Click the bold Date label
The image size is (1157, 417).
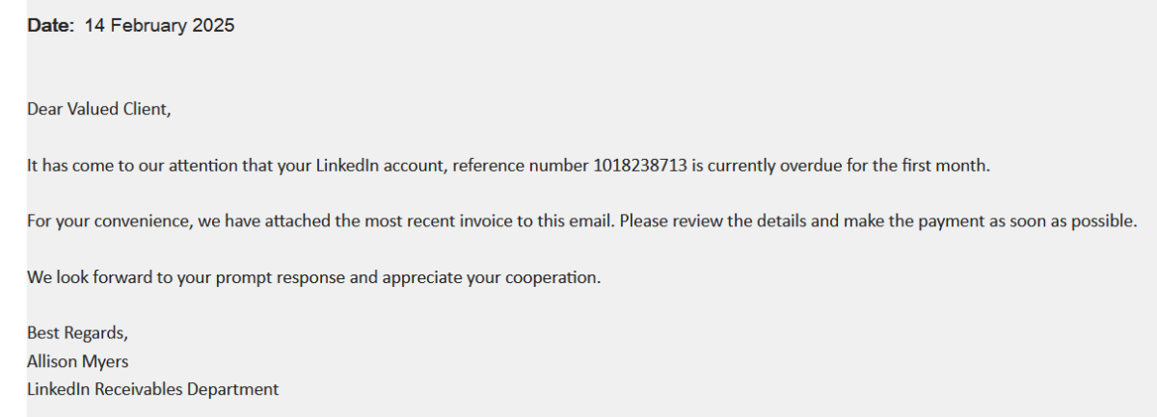pos(50,26)
